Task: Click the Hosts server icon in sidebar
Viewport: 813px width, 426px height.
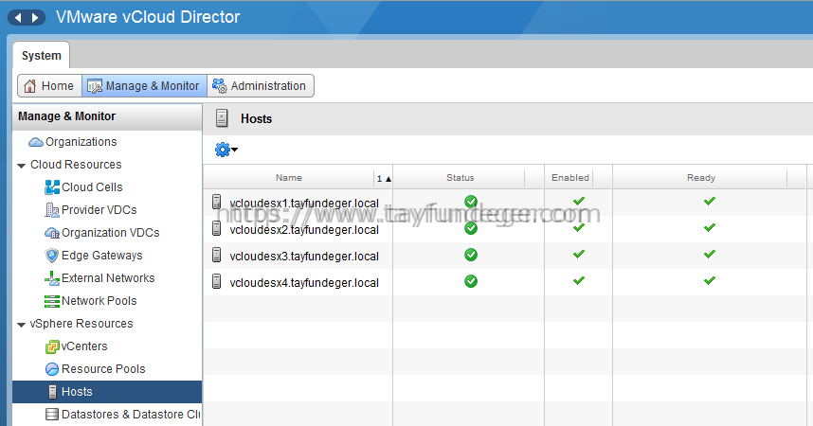Action: [52, 392]
